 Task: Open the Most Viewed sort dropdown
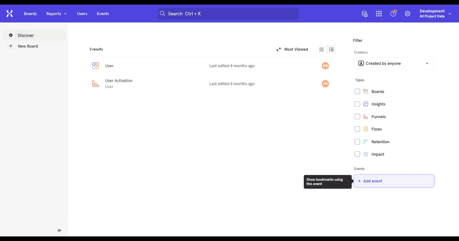point(292,49)
